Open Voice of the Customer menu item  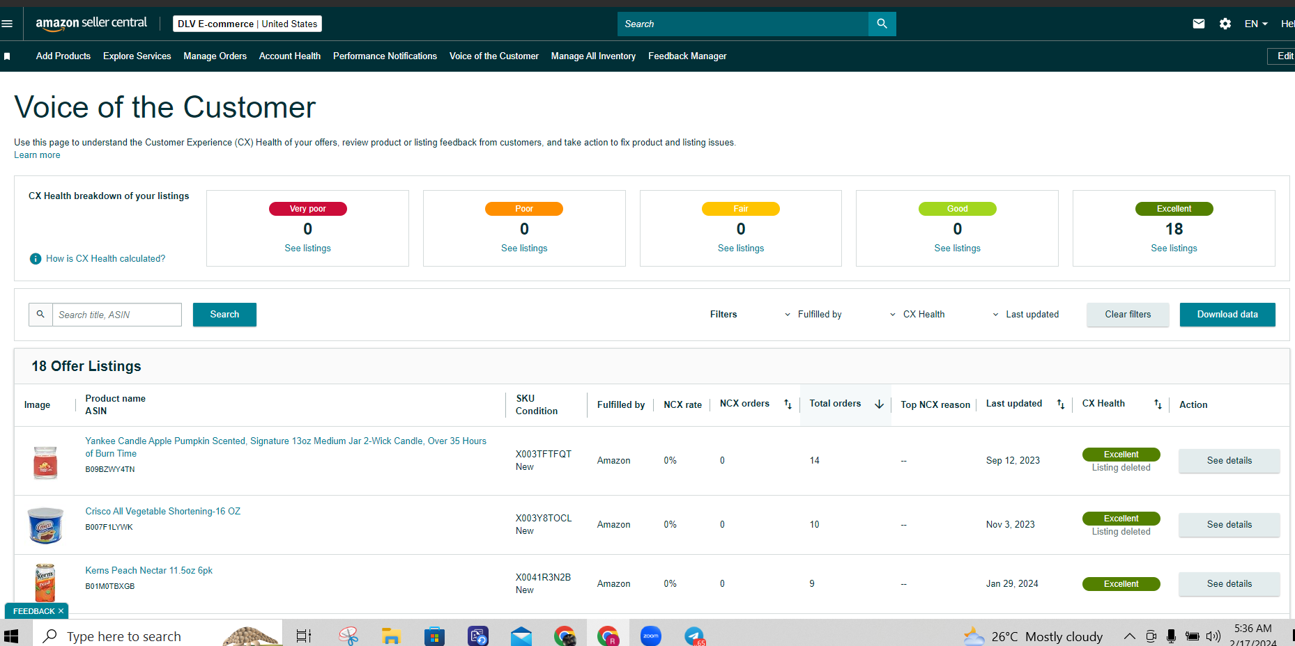click(494, 56)
